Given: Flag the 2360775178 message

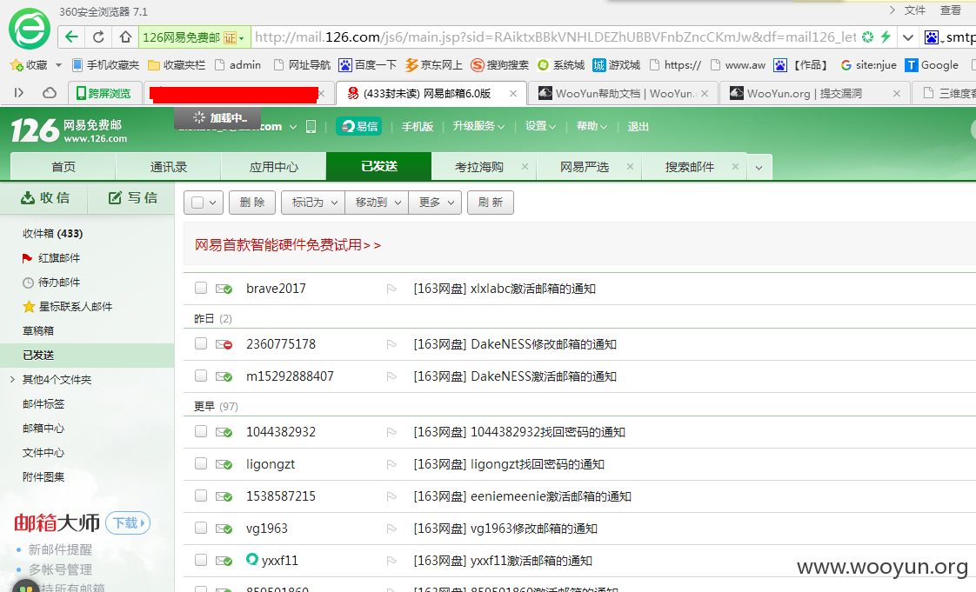Looking at the screenshot, I should point(391,344).
